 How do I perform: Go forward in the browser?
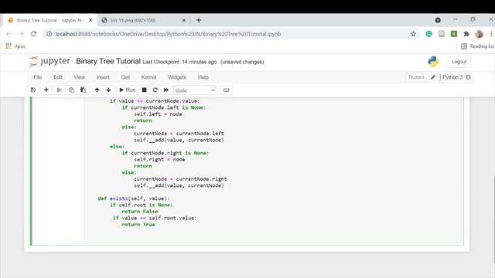[21, 34]
